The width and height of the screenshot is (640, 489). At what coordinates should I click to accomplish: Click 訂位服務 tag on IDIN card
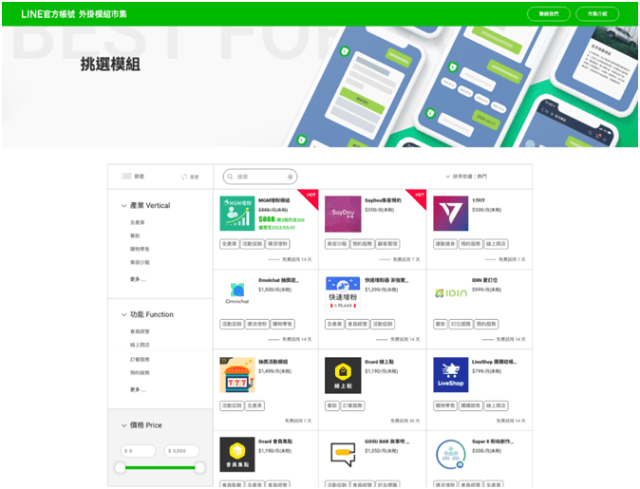[x=461, y=324]
